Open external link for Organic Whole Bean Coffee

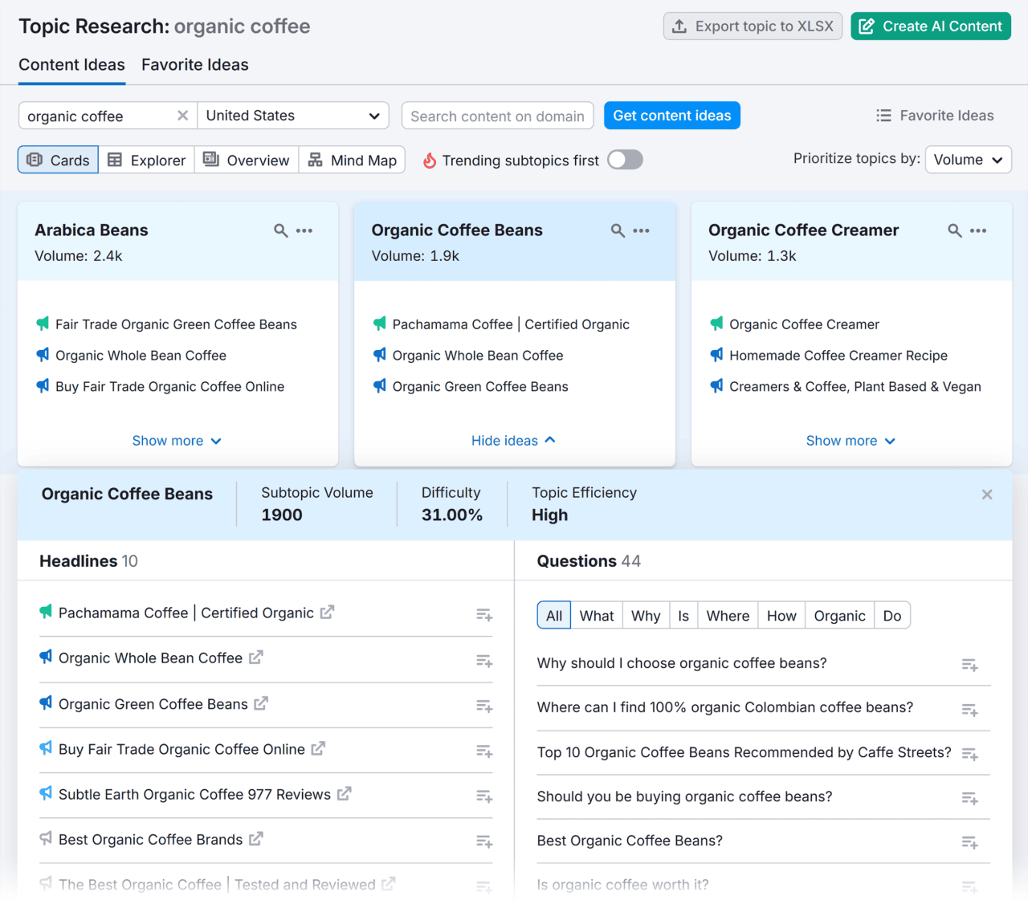coord(255,658)
